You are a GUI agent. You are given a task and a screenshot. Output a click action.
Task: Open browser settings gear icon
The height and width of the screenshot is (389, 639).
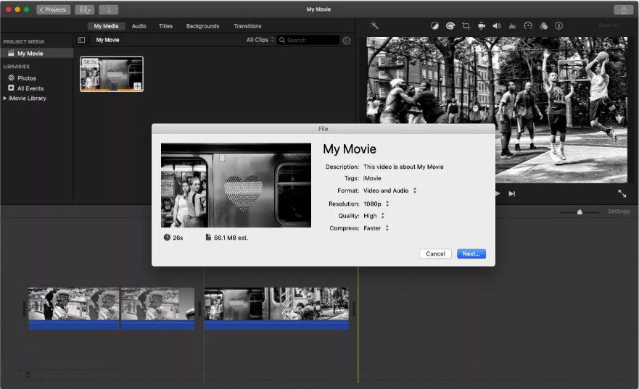(347, 41)
